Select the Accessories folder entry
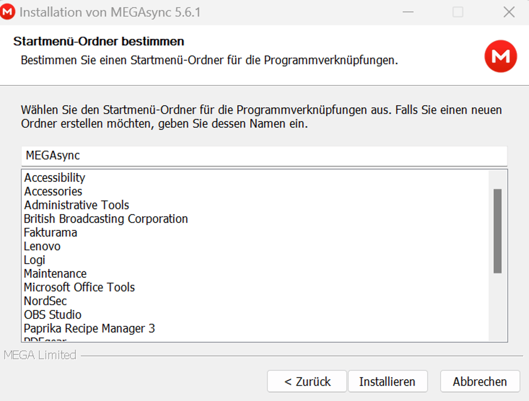This screenshot has height=401, width=529. (x=53, y=191)
